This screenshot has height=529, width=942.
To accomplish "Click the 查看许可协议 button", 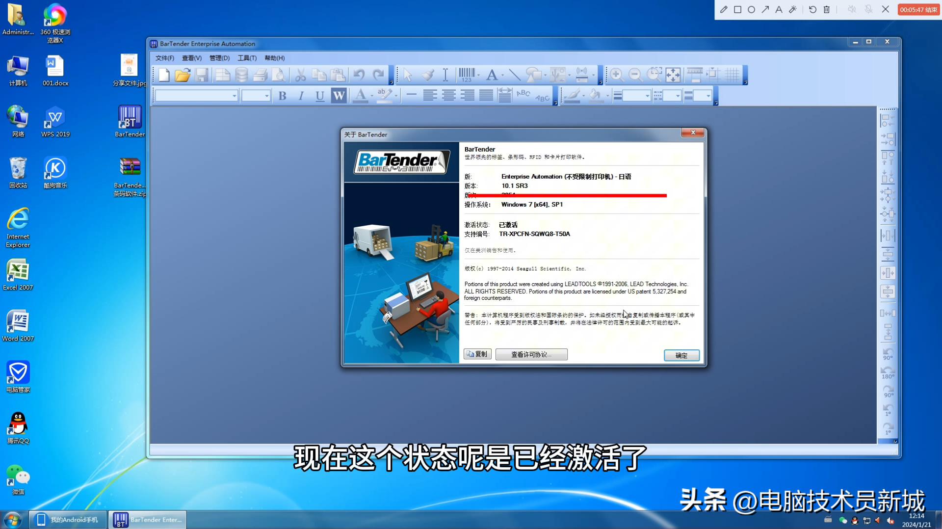I will 531,354.
